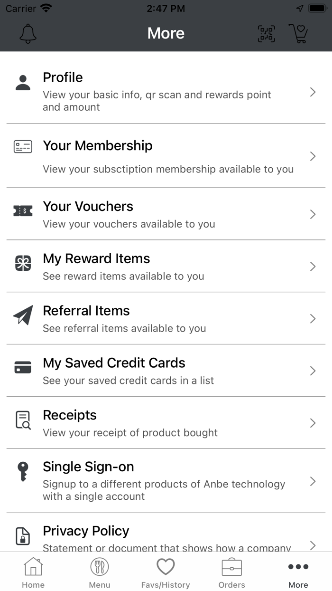Open the Privacy Policy entry
Image resolution: width=332 pixels, height=591 pixels.
pos(166,537)
